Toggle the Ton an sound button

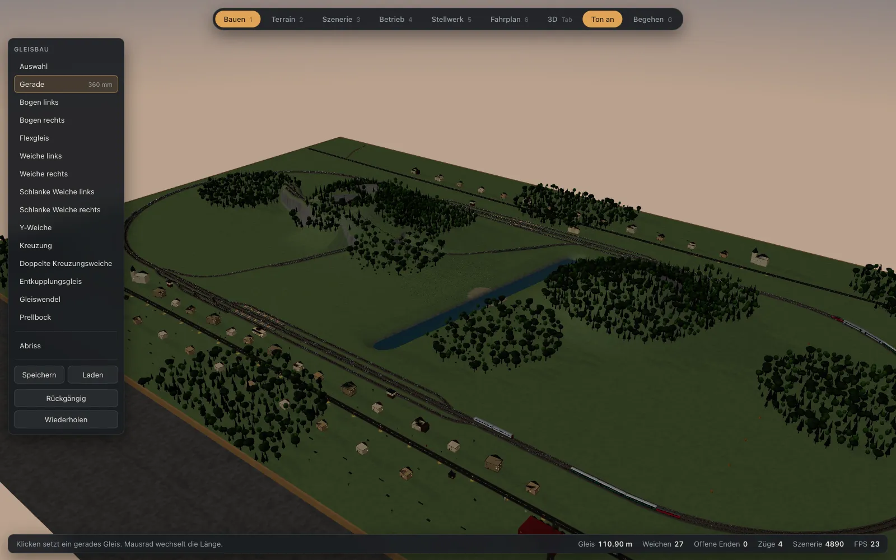[x=603, y=19]
